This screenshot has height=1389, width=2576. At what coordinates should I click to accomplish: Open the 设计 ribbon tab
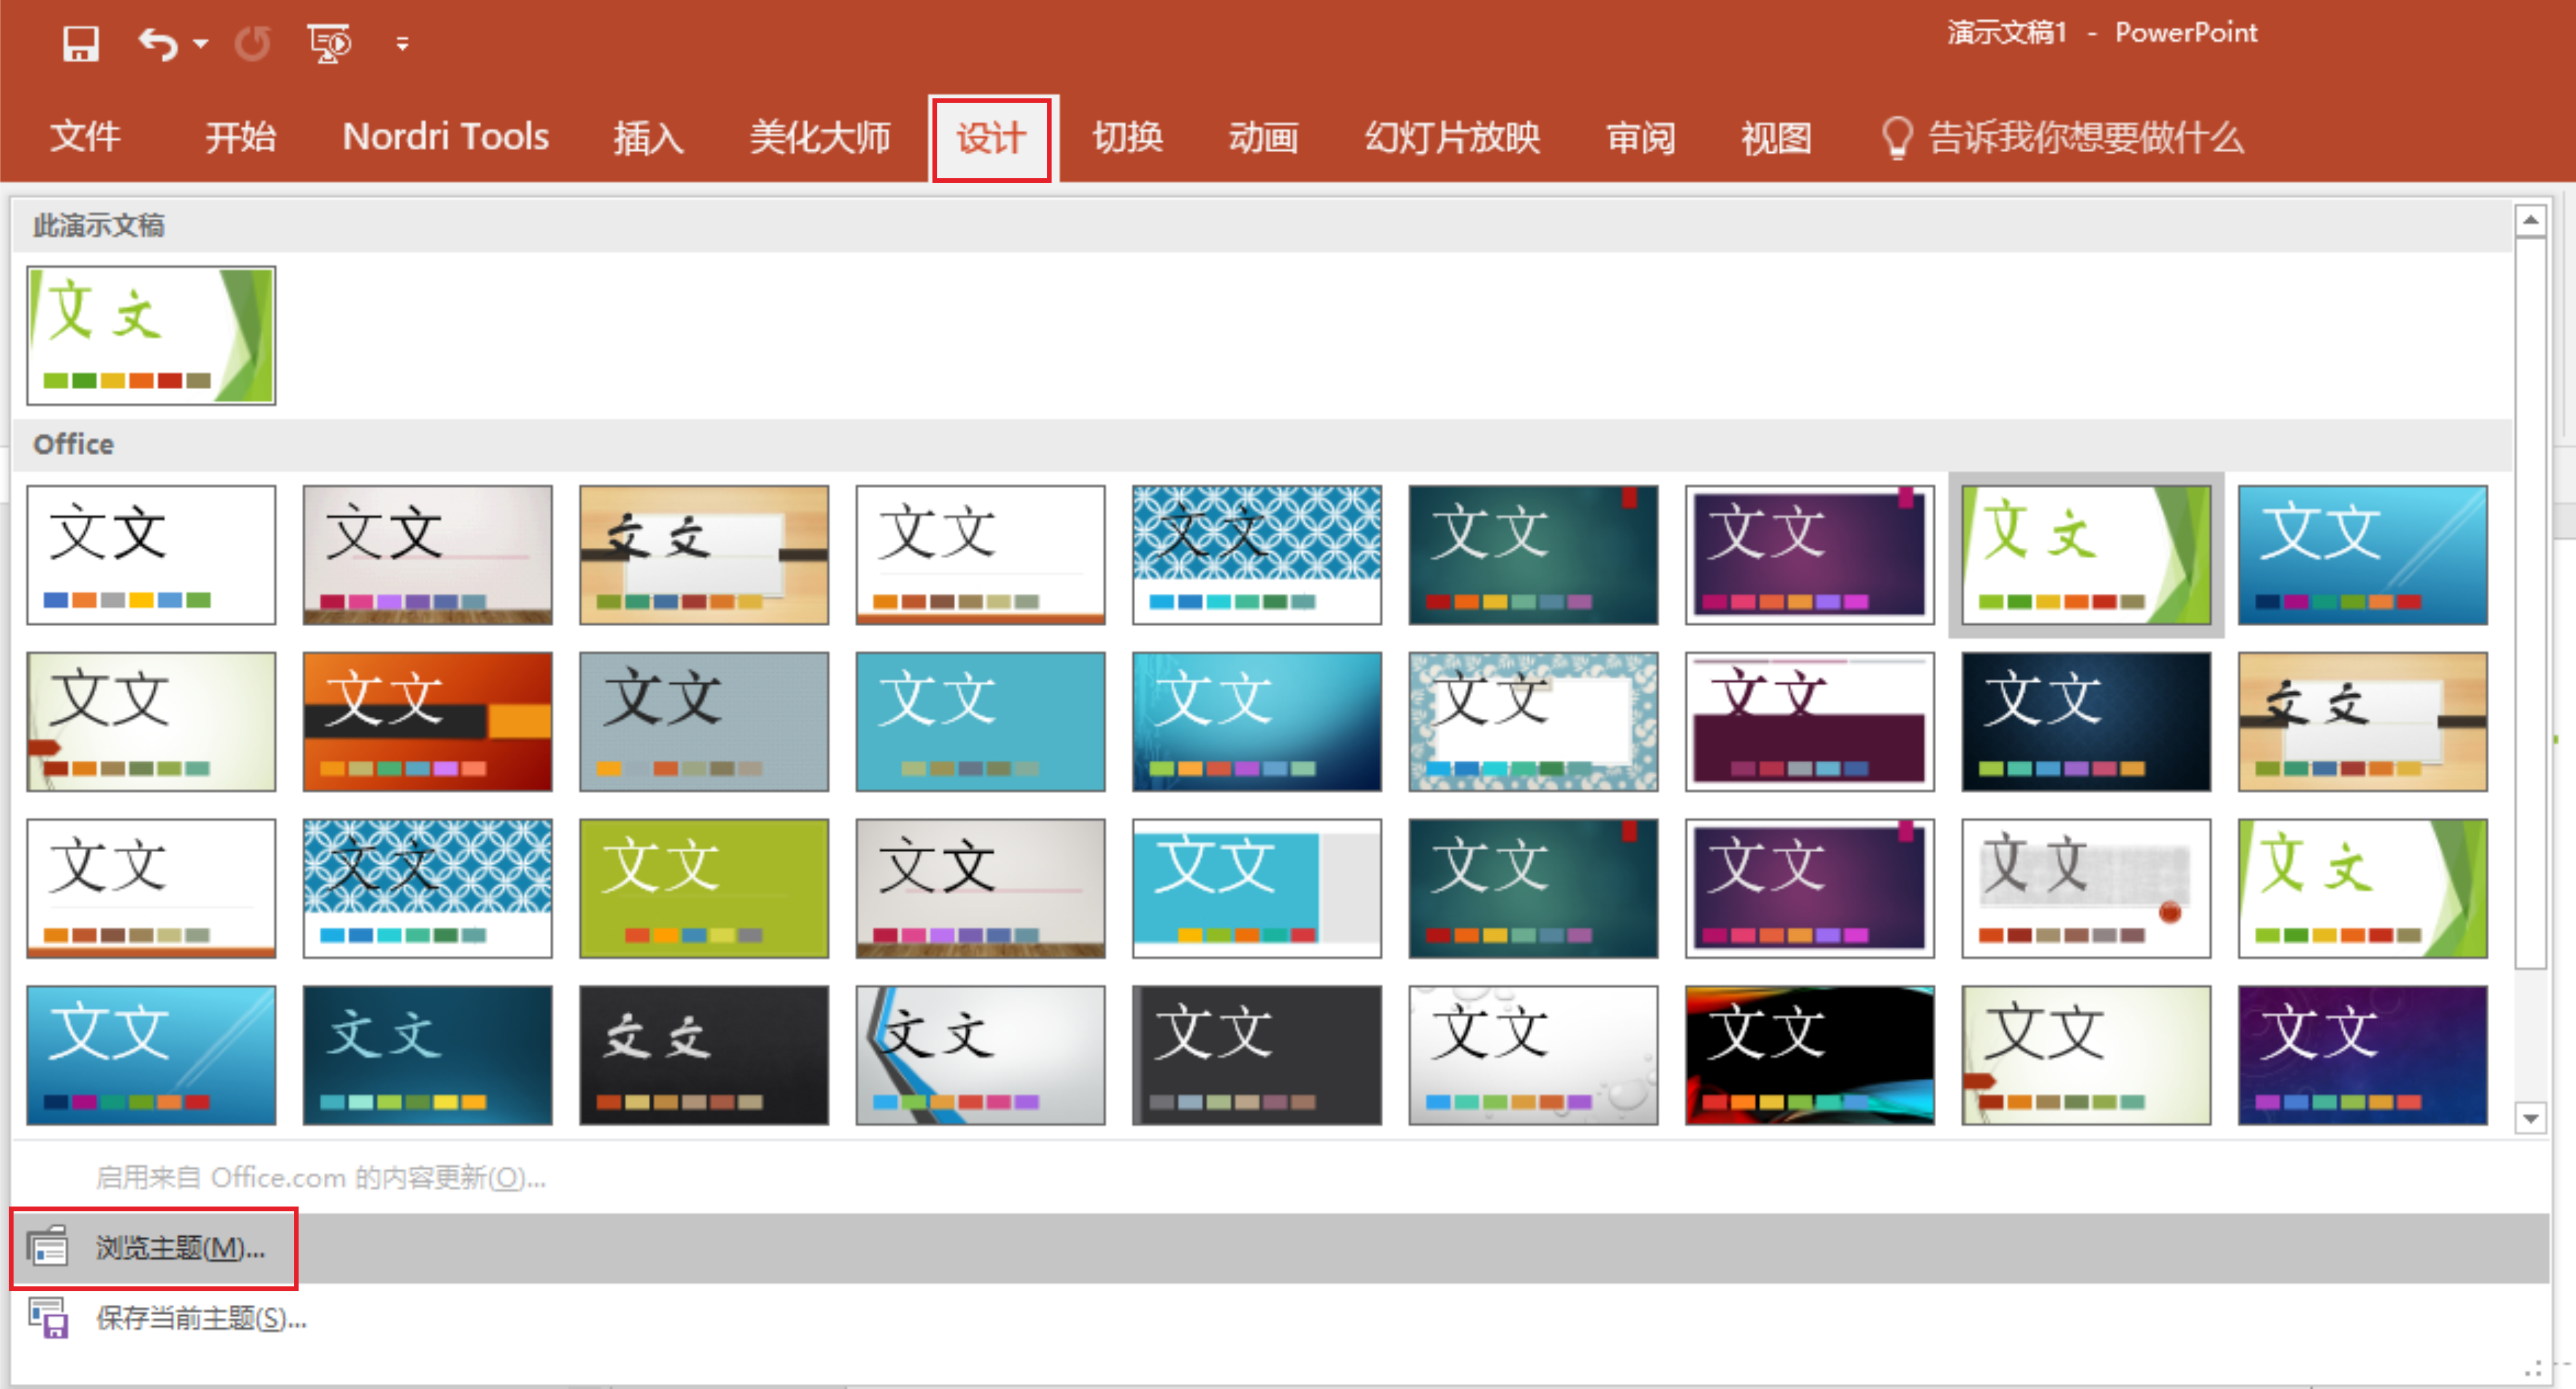pos(990,138)
